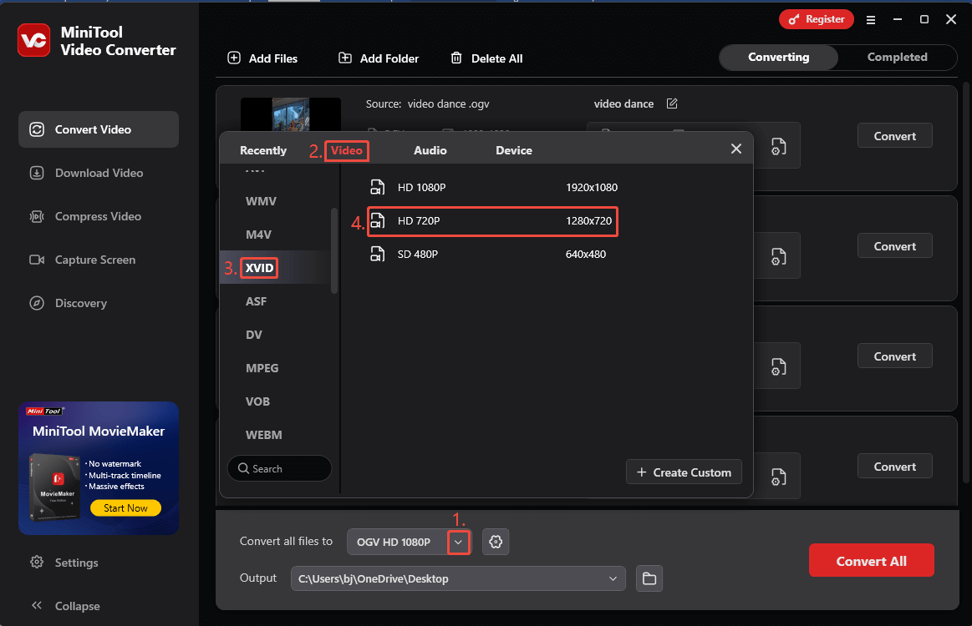Click the Source: video dance .ogv text
The image size is (972, 626).
[x=427, y=104]
